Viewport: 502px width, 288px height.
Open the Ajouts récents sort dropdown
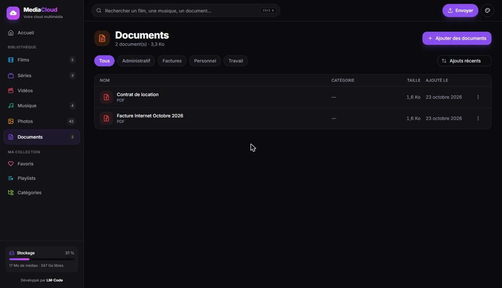point(464,61)
